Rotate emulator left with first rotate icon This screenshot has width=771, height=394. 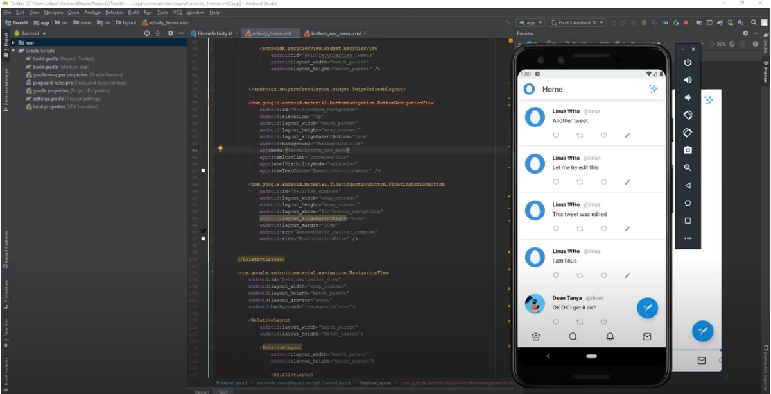[x=688, y=115]
